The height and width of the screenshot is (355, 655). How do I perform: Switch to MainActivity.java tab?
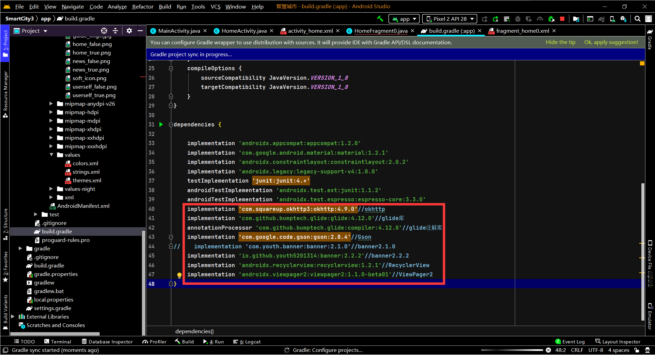click(179, 31)
